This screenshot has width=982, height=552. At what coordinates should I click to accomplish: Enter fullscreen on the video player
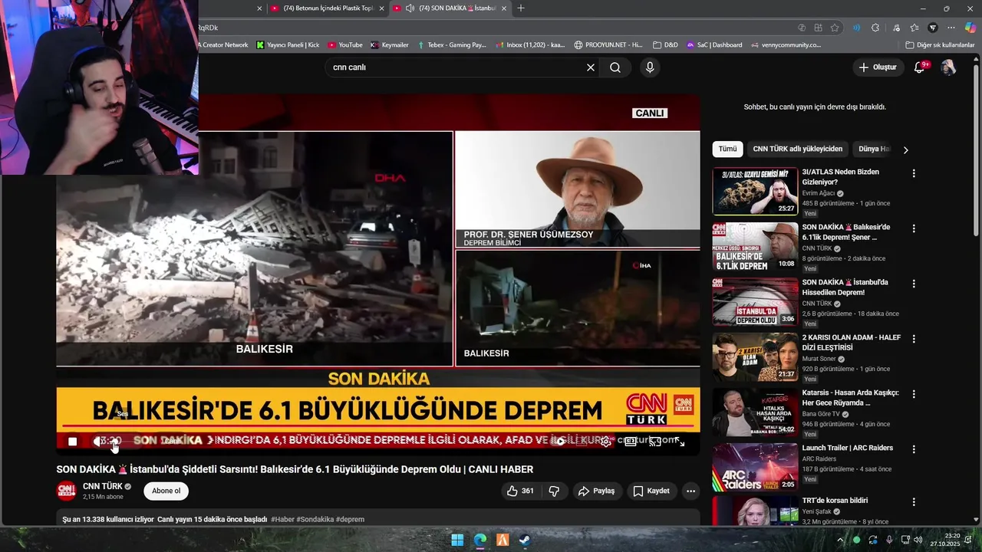[680, 441]
